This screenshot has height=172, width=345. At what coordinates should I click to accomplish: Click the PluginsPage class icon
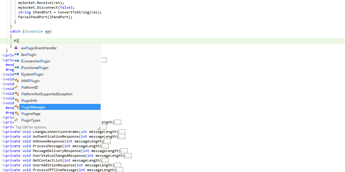point(16,114)
